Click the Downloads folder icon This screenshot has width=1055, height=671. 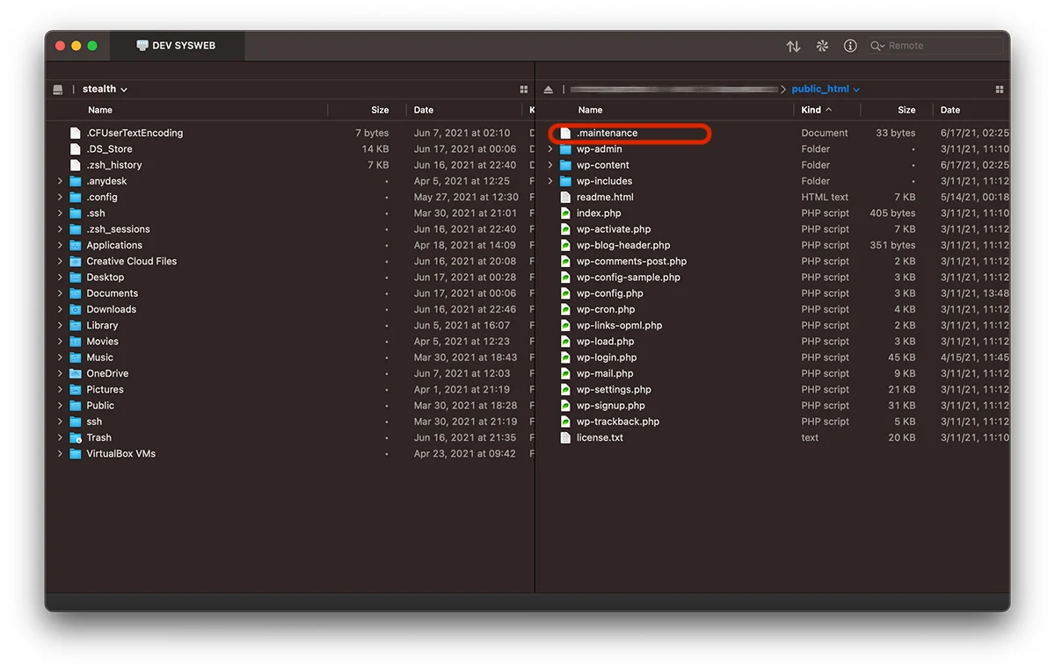(x=76, y=309)
